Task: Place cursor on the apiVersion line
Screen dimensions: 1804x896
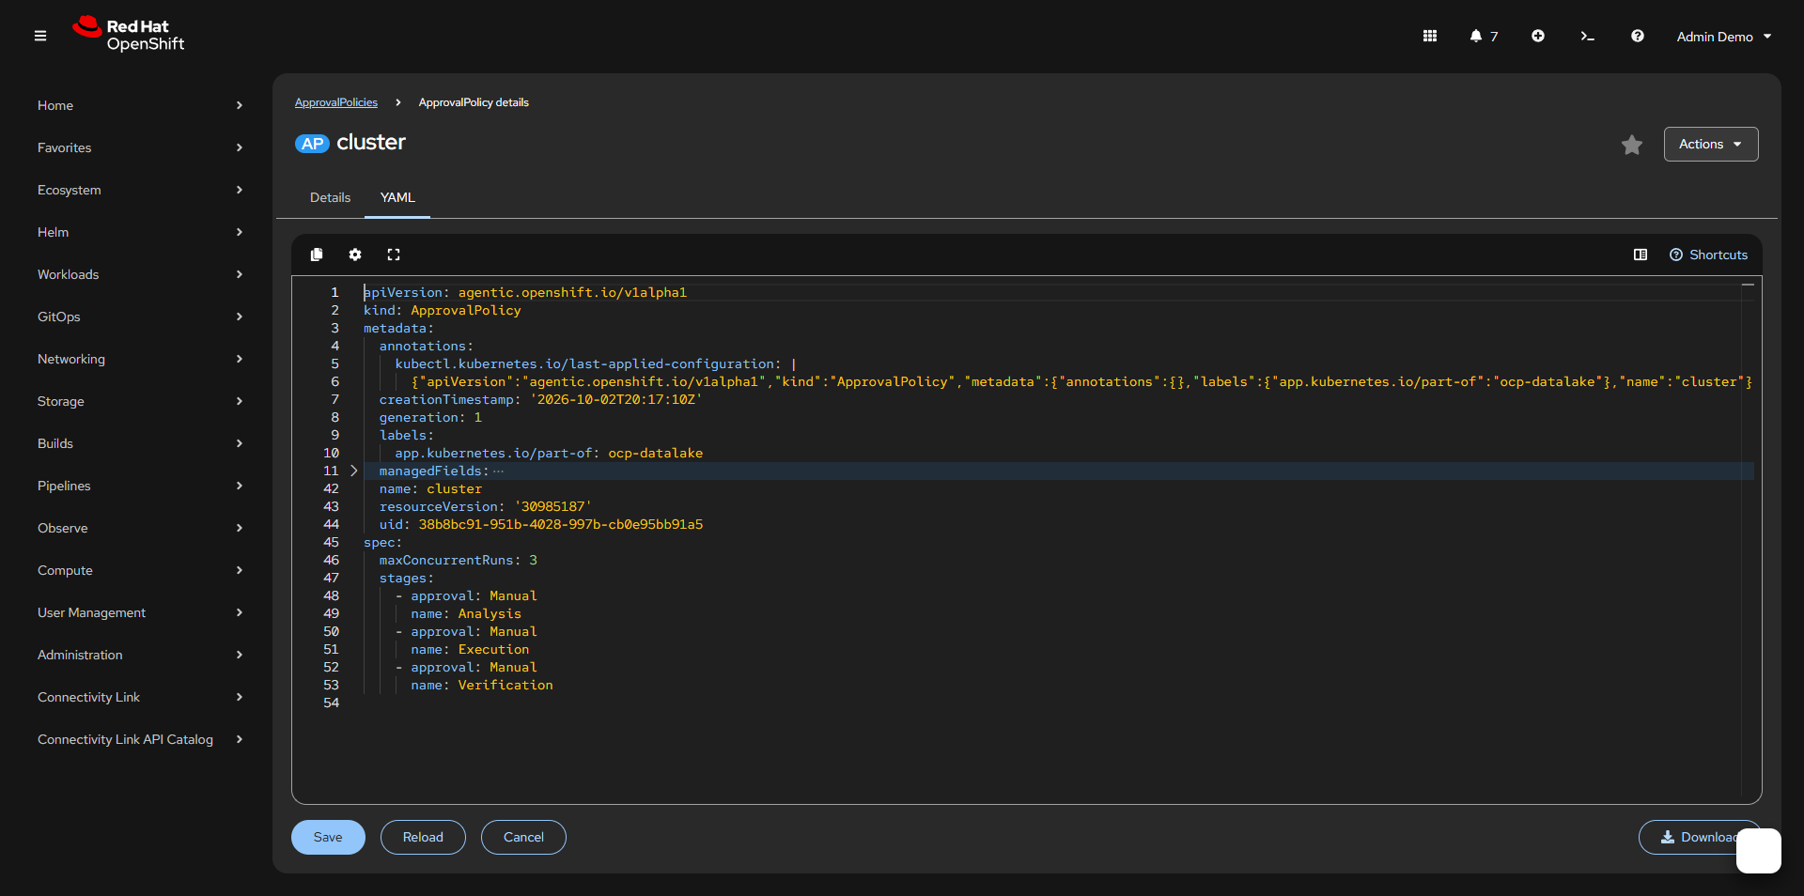Action: point(525,292)
